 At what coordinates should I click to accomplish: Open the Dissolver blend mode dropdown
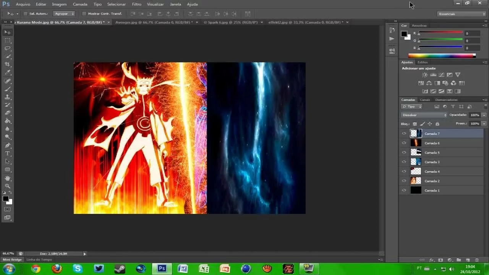[424, 115]
